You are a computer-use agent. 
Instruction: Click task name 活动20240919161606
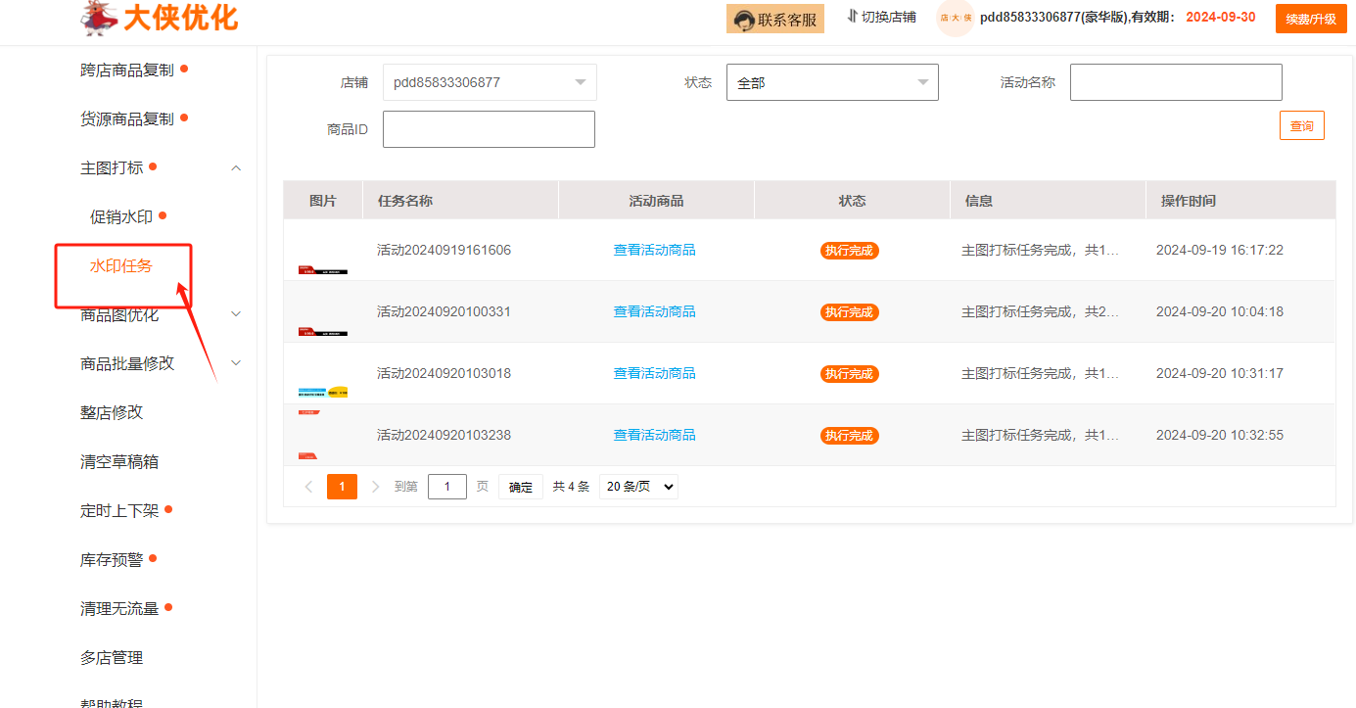coord(444,250)
